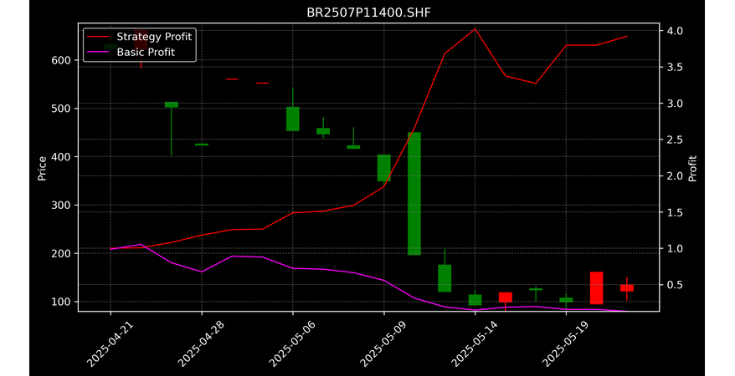735x376 pixels.
Task: Click the 400 price tick label
Action: (61, 157)
